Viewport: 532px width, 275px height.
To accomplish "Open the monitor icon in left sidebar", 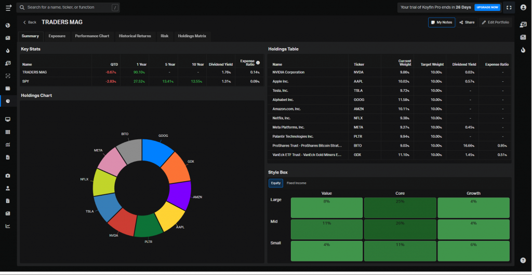I will click(8, 120).
